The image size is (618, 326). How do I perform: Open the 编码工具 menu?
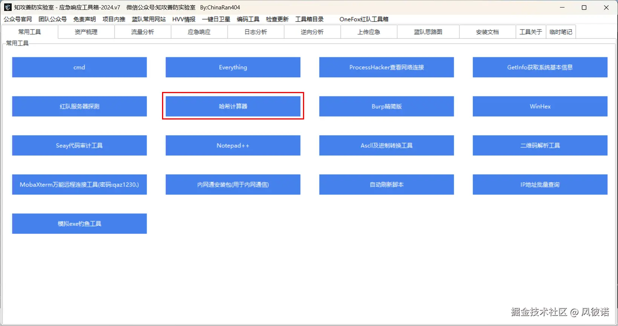click(248, 19)
